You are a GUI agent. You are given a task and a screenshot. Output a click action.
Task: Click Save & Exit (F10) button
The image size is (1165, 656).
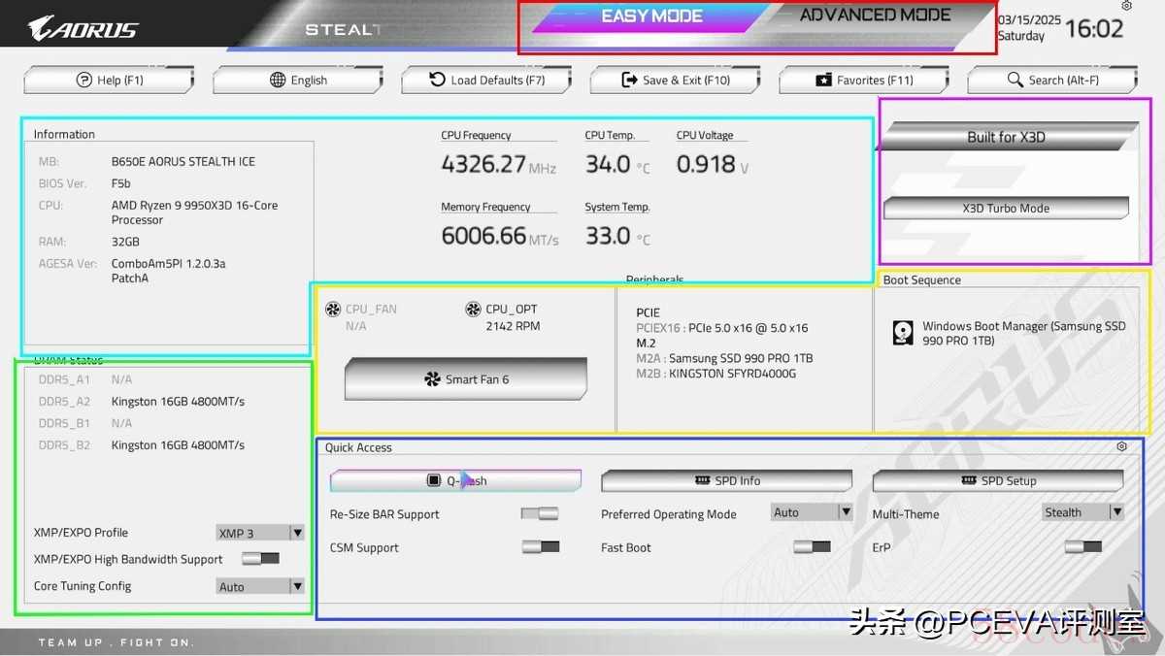(675, 81)
